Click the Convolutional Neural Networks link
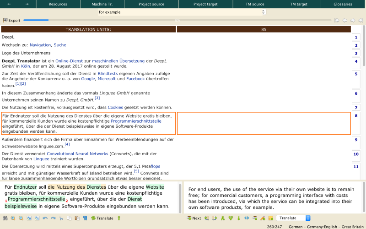Image resolution: width=366 pixels, height=229 pixels. pyautogui.click(x=77, y=153)
